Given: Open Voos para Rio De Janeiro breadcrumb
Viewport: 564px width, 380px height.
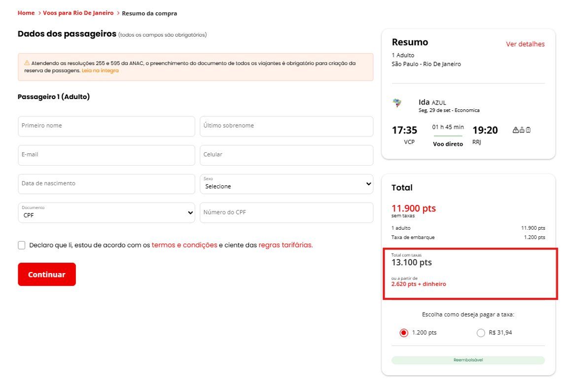Looking at the screenshot, I should [78, 13].
